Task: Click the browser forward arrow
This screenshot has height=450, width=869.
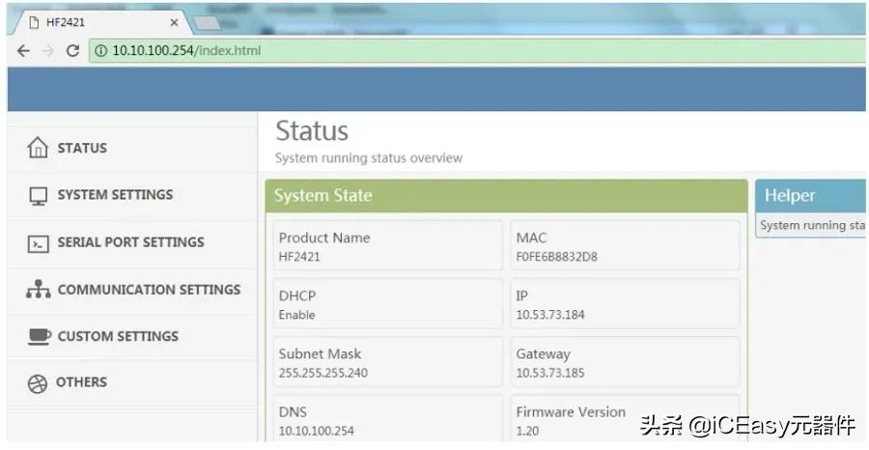Action: click(x=48, y=51)
